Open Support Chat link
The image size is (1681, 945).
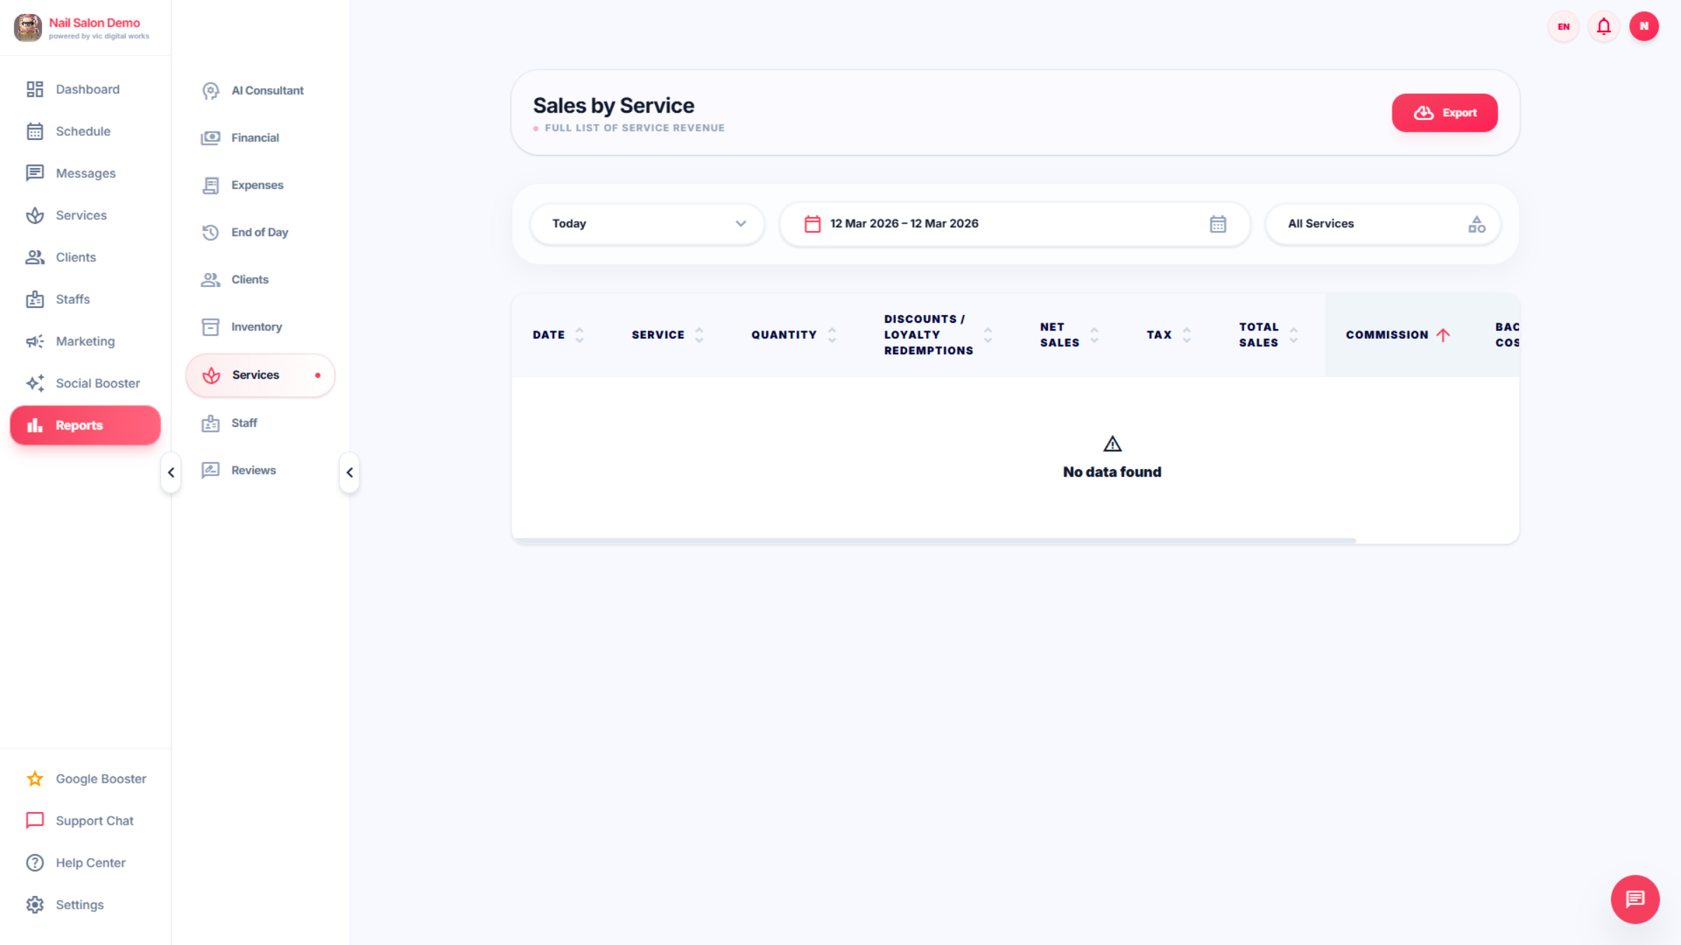(95, 820)
